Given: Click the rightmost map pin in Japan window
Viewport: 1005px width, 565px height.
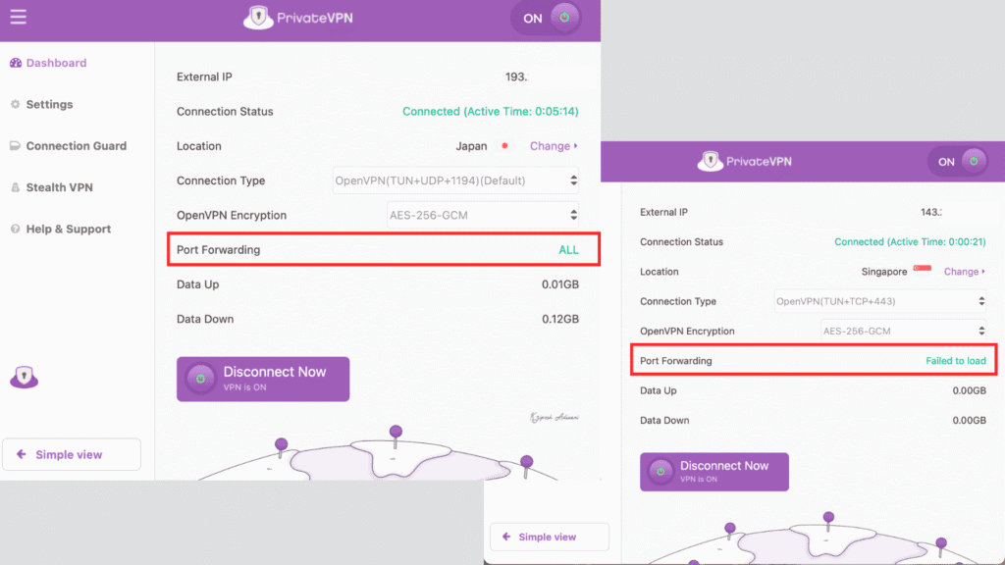Looking at the screenshot, I should [526, 466].
